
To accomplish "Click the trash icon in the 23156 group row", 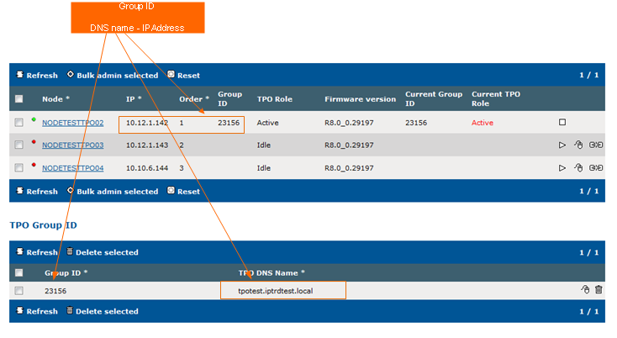I will pos(599,289).
